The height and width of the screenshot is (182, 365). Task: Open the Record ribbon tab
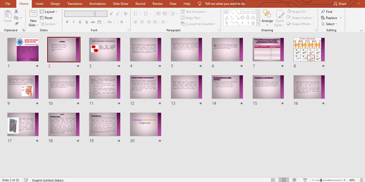tap(140, 4)
